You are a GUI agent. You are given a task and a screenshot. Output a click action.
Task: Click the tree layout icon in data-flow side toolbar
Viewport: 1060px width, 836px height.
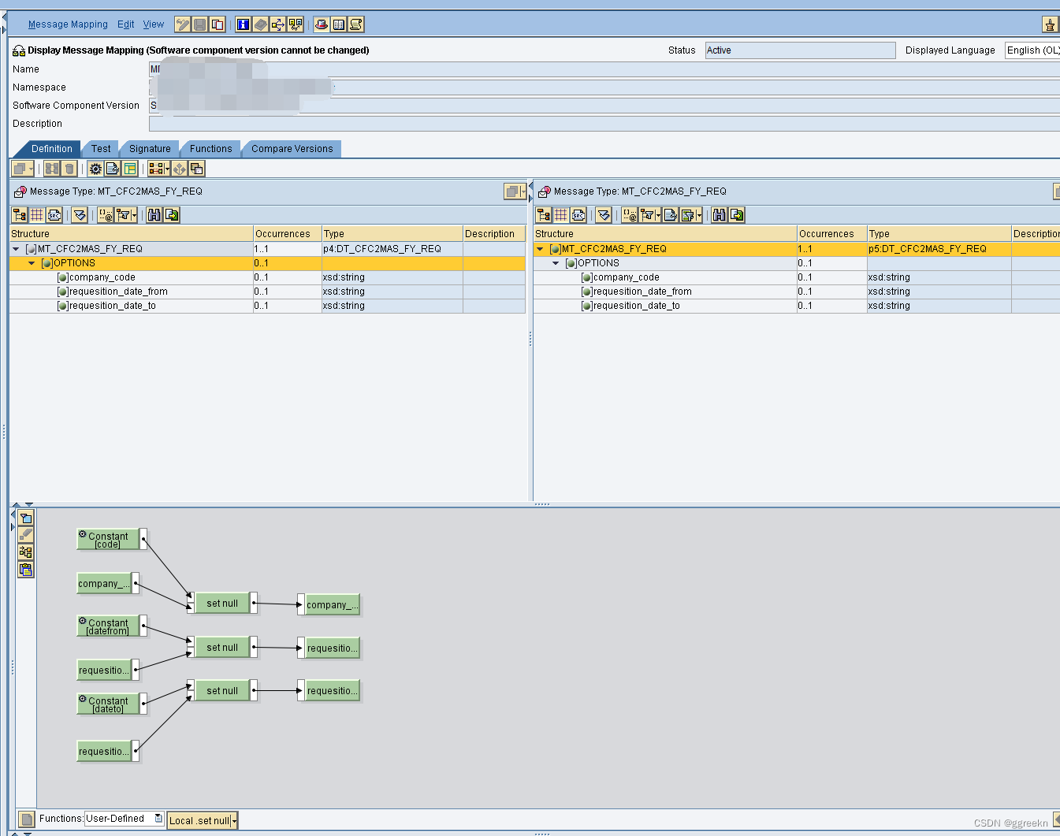tap(26, 552)
